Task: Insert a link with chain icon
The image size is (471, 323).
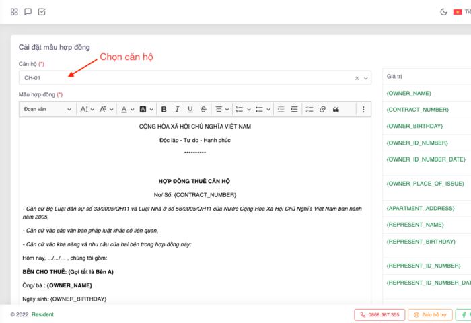Action: point(322,109)
